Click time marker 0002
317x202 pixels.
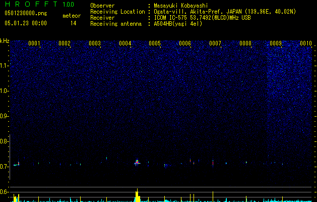[x=65, y=43]
